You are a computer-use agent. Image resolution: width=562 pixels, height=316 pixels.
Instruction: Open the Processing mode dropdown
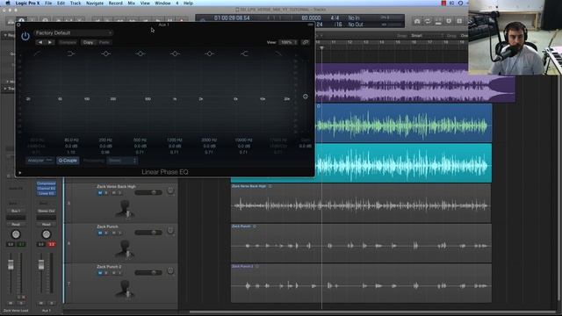[122, 160]
